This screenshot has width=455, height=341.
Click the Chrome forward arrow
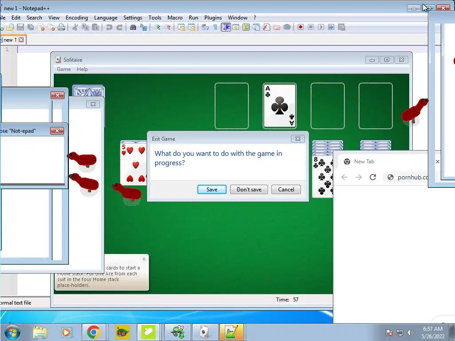[359, 177]
